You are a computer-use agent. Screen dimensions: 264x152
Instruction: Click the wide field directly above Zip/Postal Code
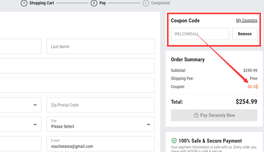(77, 86)
